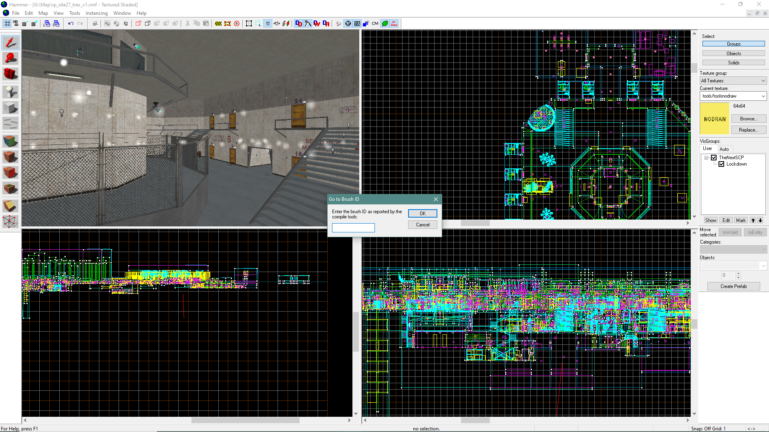Open the File menu
The width and height of the screenshot is (769, 432).
pyautogui.click(x=16, y=13)
